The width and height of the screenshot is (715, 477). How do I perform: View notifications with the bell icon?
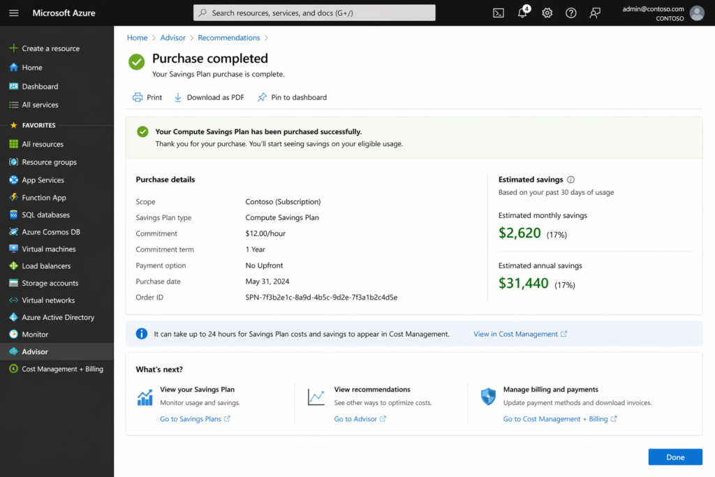522,13
